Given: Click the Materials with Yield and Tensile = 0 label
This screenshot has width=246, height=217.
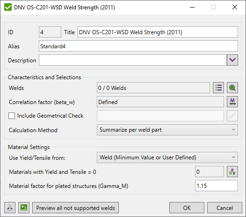Looking at the screenshot, I should pyautogui.click(x=52, y=172).
